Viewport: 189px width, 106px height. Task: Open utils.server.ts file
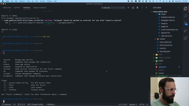click(167, 36)
